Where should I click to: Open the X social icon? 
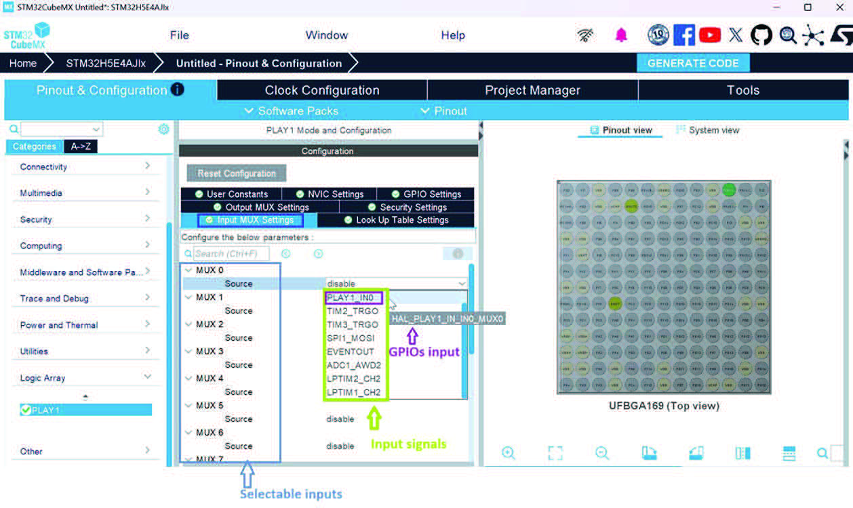point(735,35)
